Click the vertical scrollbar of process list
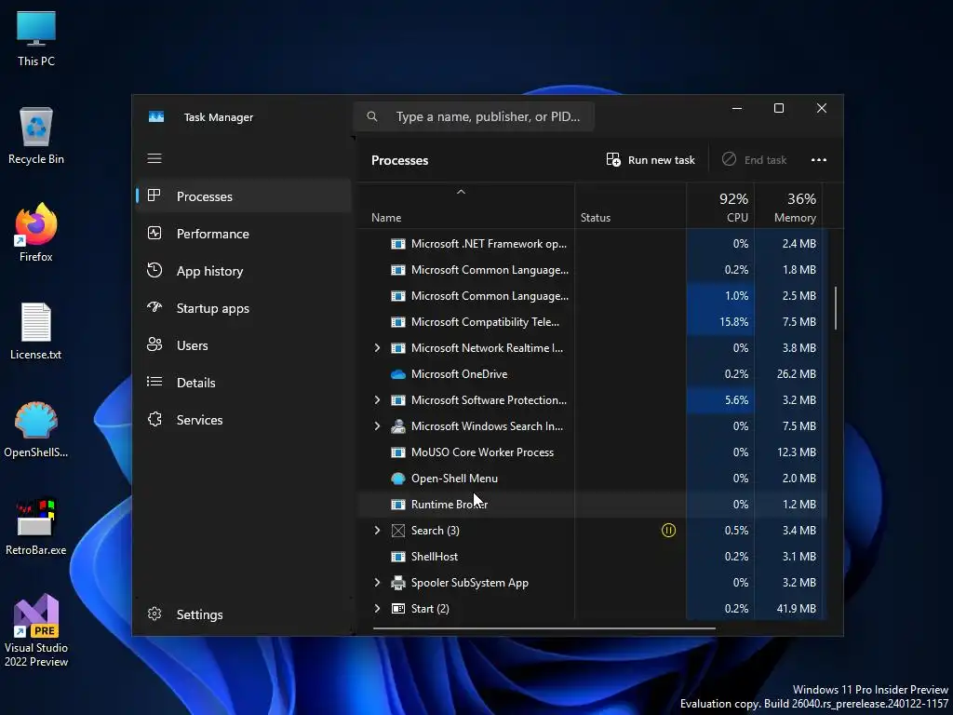The image size is (953, 715). click(x=837, y=308)
